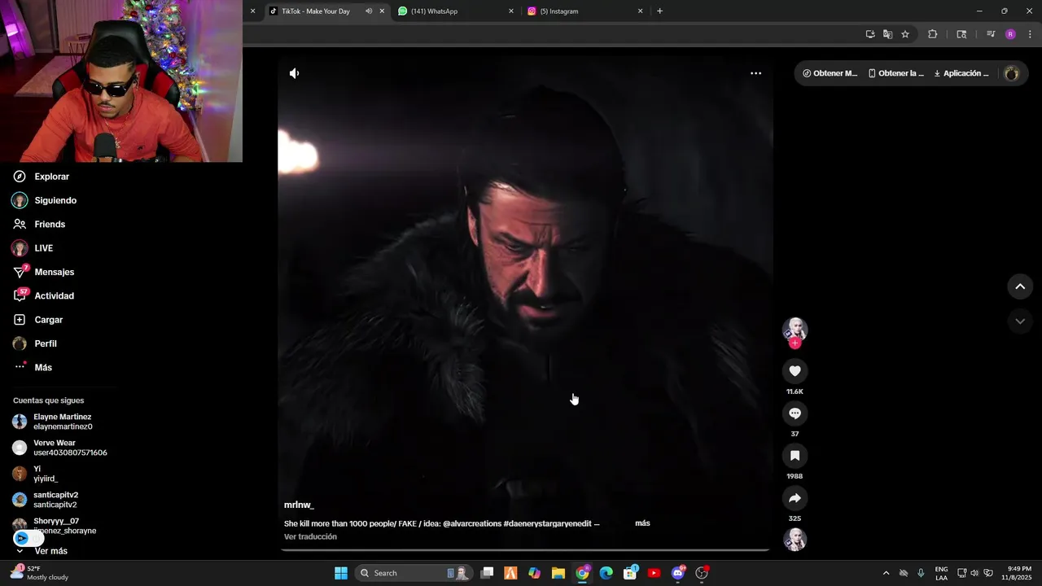
Task: Click Ver traducción under the caption
Action: 310,537
